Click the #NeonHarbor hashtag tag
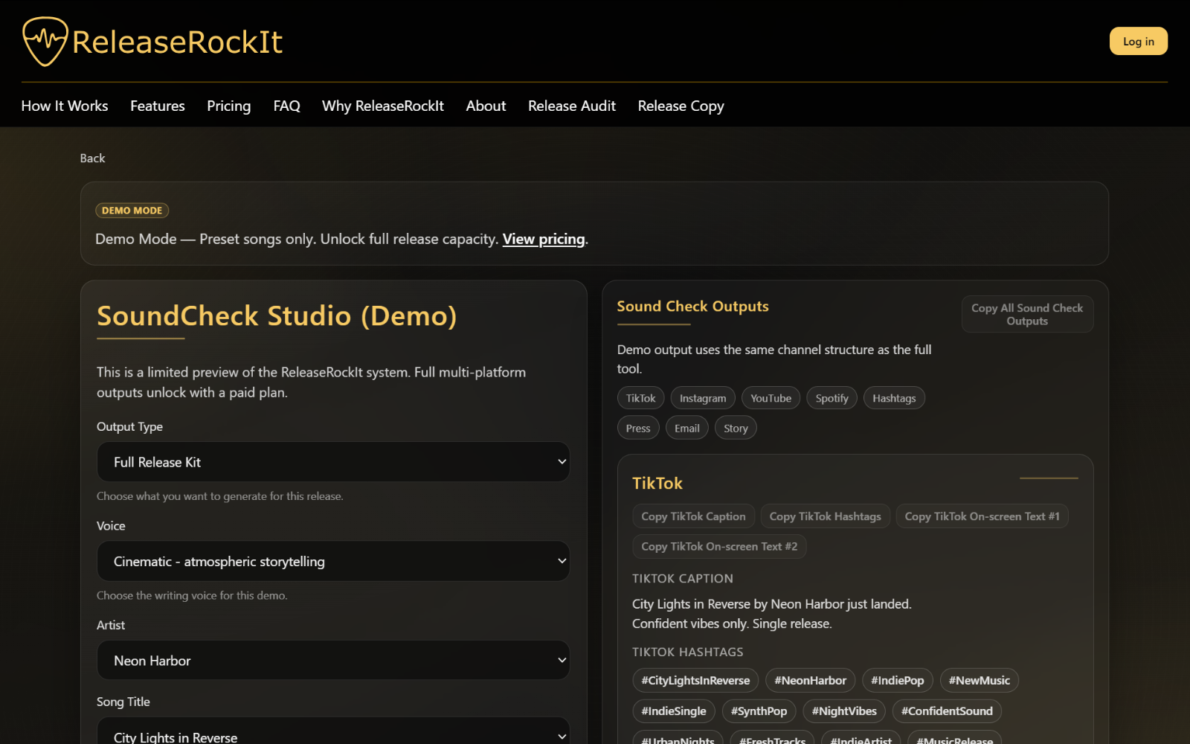 pyautogui.click(x=809, y=680)
